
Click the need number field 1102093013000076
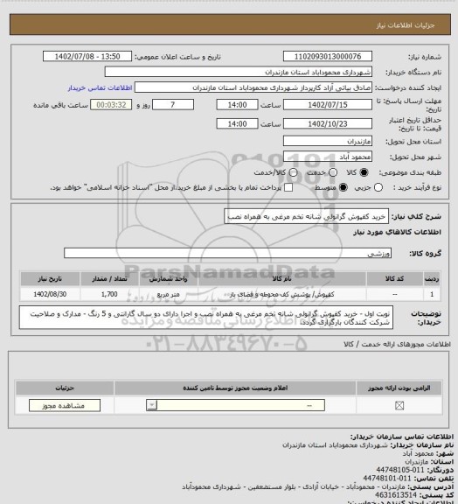pyautogui.click(x=328, y=57)
